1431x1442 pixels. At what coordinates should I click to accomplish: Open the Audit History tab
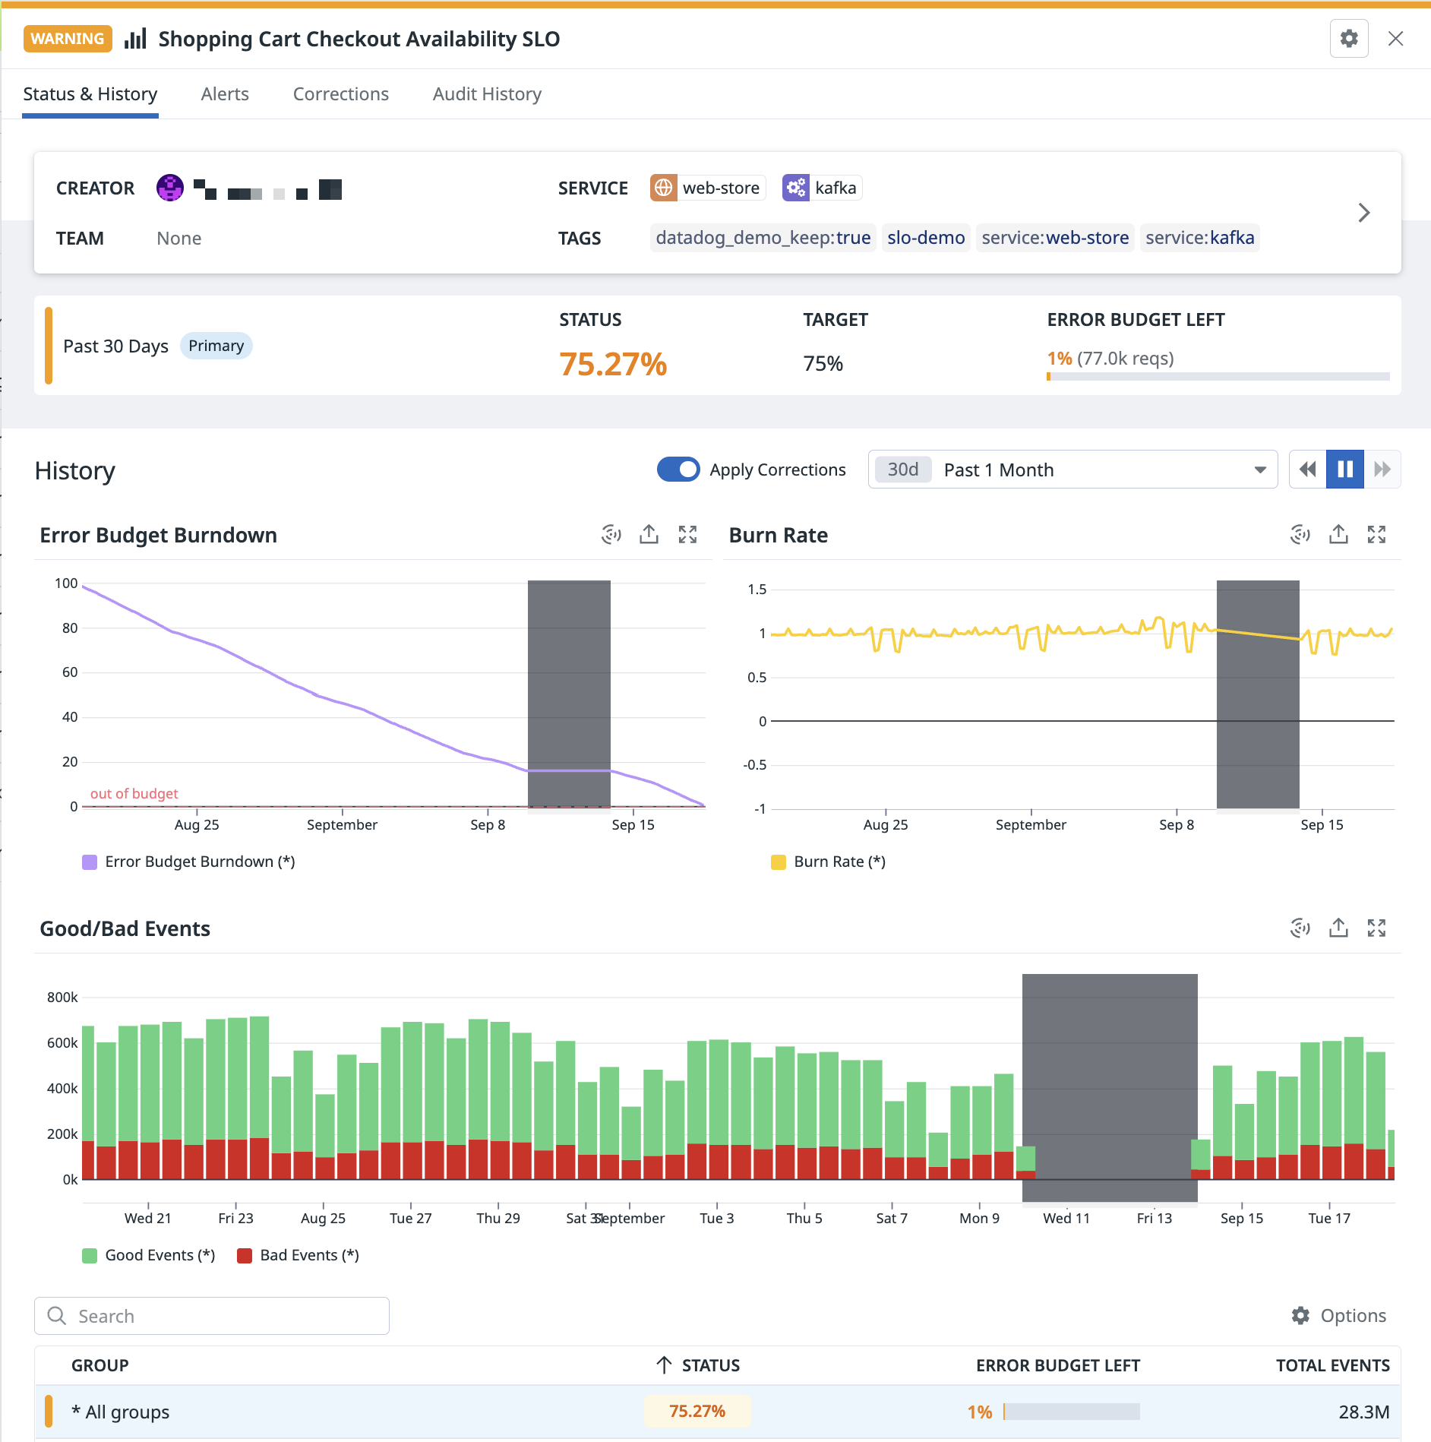(x=487, y=94)
